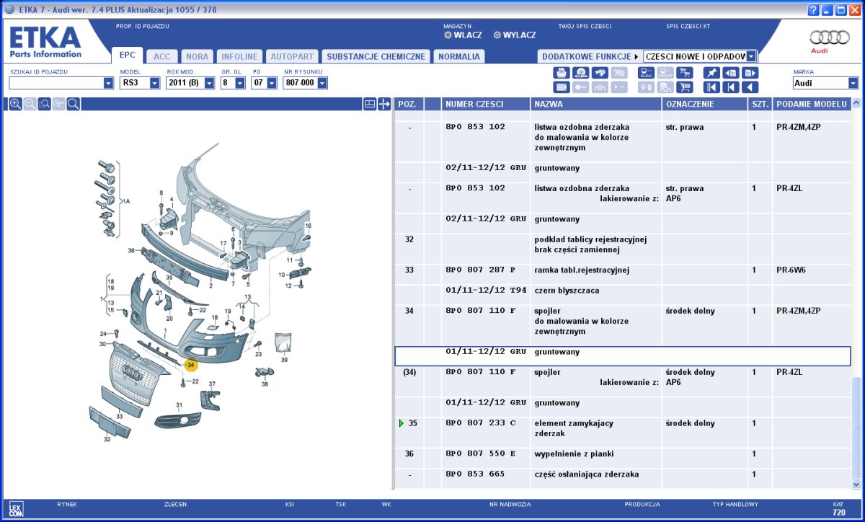
Task: Click the single-bar previous arrow icon
Action: click(x=731, y=87)
